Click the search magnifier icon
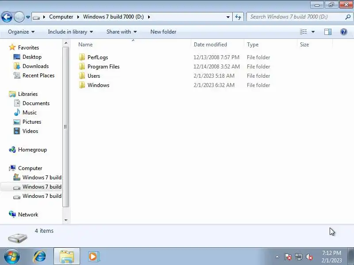The height and width of the screenshot is (265, 354). pos(348,17)
